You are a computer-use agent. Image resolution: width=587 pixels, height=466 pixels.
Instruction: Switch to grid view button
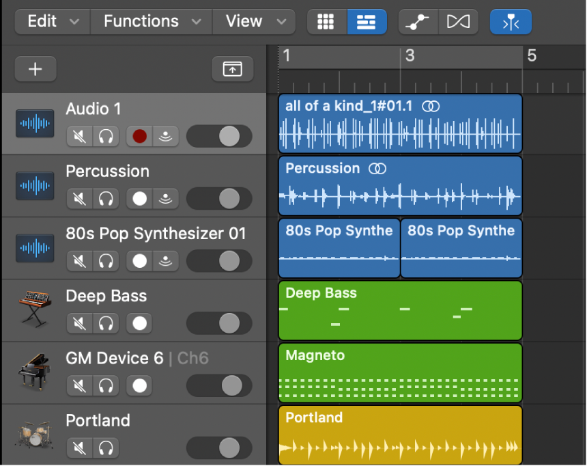[326, 22]
